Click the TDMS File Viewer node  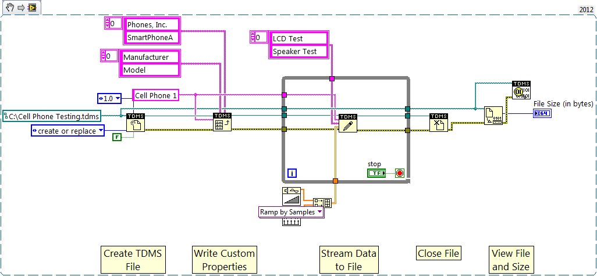coord(521,91)
